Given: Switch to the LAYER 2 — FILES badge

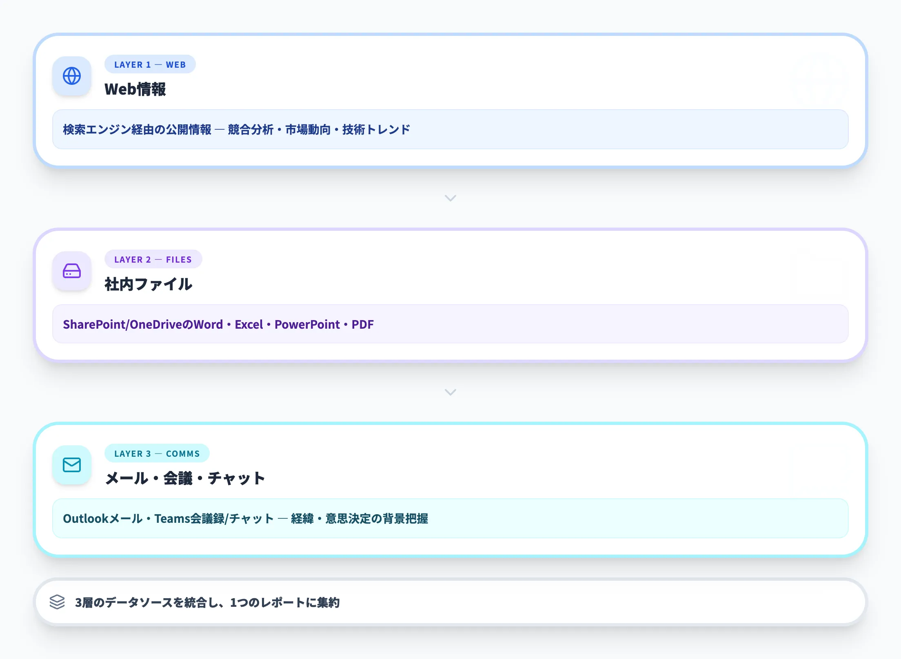Looking at the screenshot, I should (x=153, y=259).
